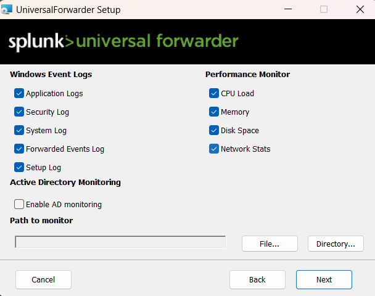
Task: Uncheck the Application Logs checkbox
Action: click(19, 93)
